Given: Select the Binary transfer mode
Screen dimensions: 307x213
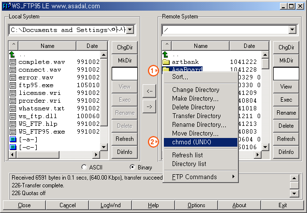Looking at the screenshot, I should [x=132, y=167].
